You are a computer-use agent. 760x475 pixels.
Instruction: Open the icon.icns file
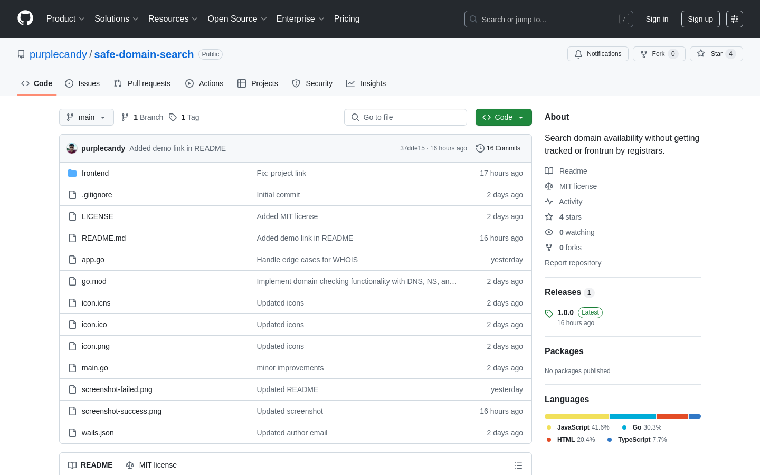click(x=96, y=303)
